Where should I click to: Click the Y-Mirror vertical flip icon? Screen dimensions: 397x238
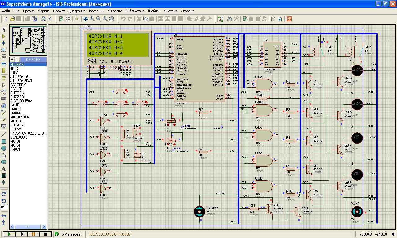(4, 222)
